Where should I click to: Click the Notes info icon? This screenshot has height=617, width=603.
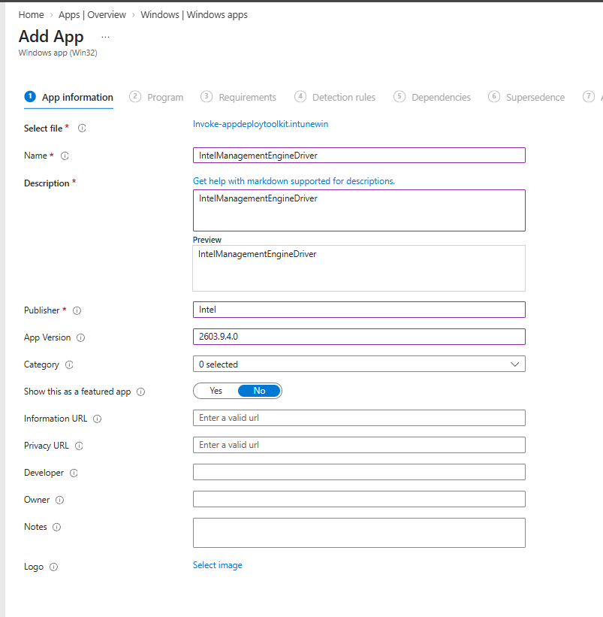point(56,528)
